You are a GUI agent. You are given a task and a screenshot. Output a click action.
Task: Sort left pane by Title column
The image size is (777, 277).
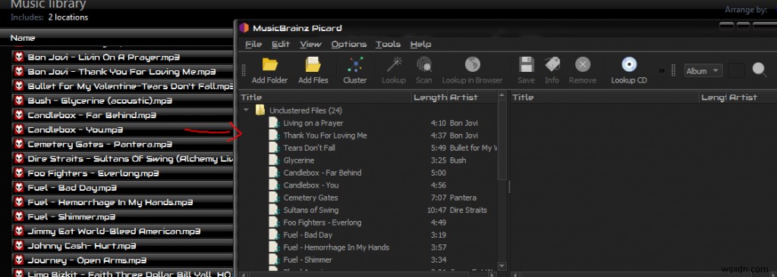[325, 98]
